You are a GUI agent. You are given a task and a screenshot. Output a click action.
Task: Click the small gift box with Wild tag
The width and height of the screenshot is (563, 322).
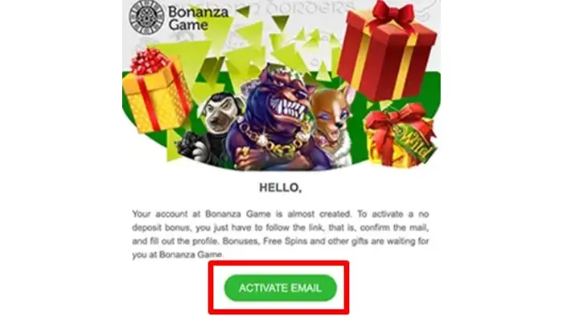[x=401, y=135]
